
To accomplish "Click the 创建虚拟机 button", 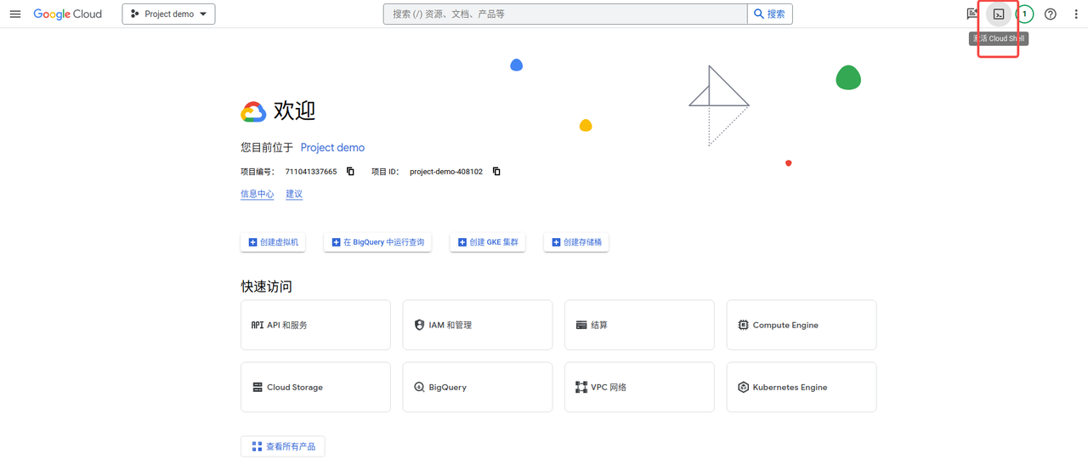I will (x=273, y=242).
